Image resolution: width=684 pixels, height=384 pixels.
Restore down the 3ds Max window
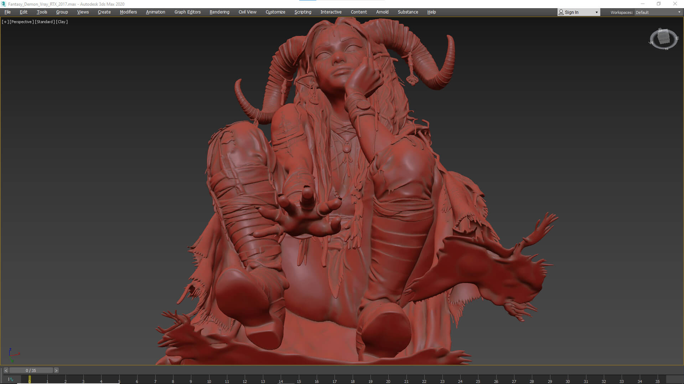point(659,4)
